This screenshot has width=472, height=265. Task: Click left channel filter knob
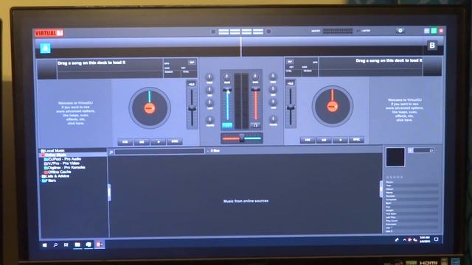click(x=209, y=119)
